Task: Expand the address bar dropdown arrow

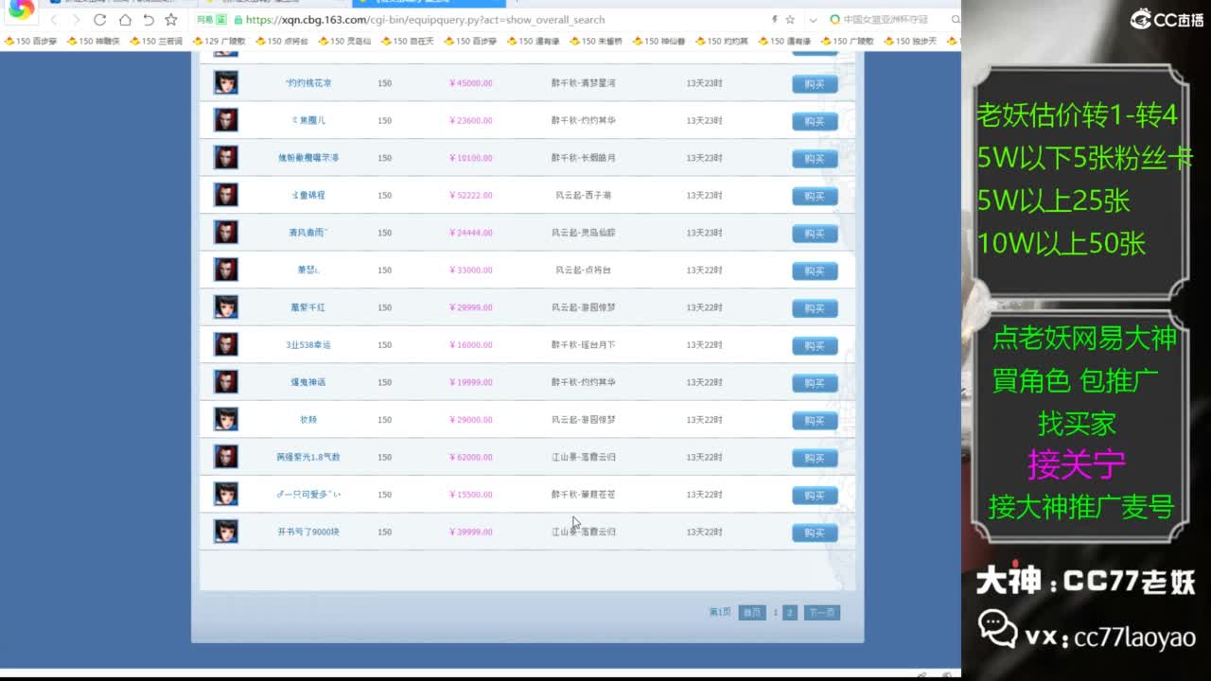Action: (813, 20)
